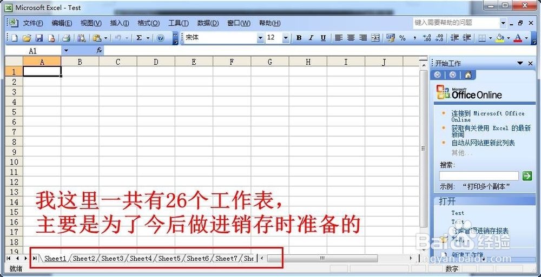
Task: Apply percent style format
Action: click(403, 38)
